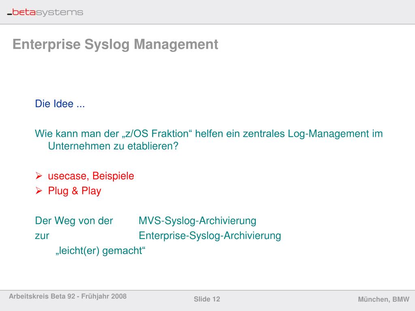Screen dimensions: 415x311
Task: Click the arrow bullet before 'usecase, Beispiele'
Action: click(39, 176)
